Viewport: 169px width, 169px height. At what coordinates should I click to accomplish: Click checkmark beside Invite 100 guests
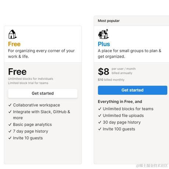[100, 129]
